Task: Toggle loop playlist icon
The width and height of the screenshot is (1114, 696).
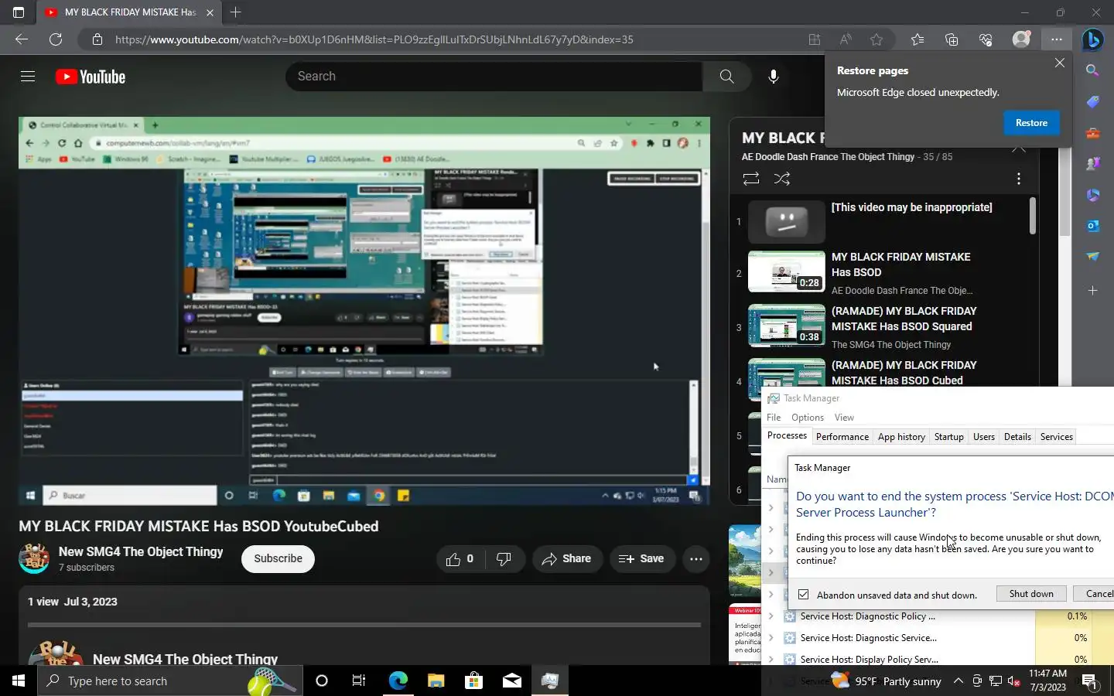Action: (x=750, y=179)
